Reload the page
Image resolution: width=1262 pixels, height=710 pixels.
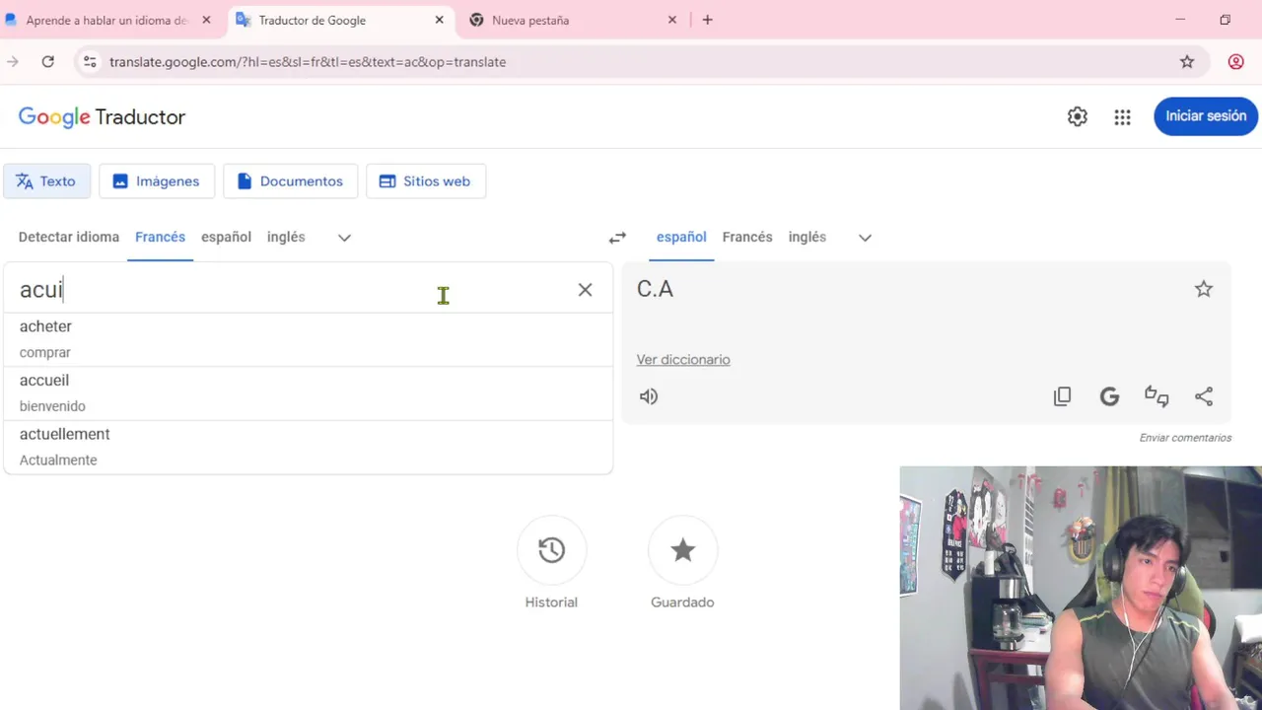coord(47,61)
